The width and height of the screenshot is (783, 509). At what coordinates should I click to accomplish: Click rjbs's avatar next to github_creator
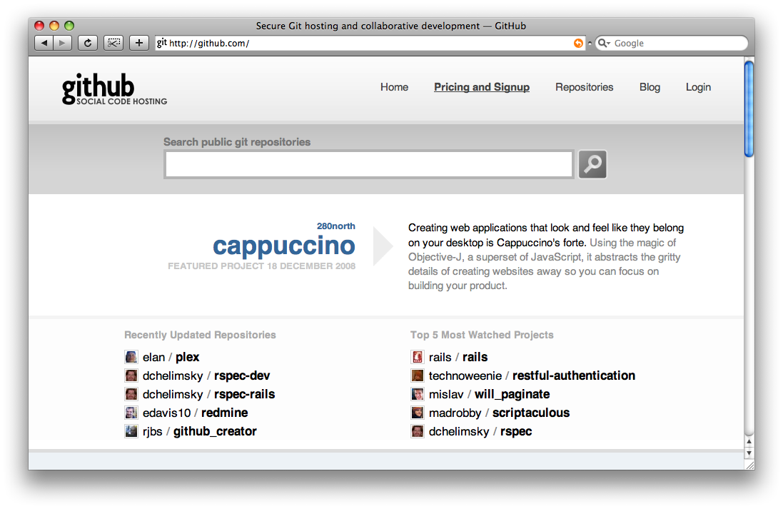[131, 431]
